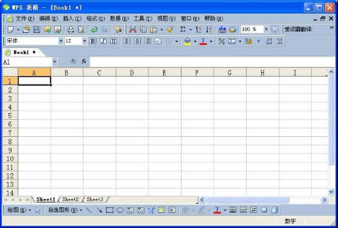Screen dimensions: 338x228
Task: Click the Print icon
Action: point(71,30)
